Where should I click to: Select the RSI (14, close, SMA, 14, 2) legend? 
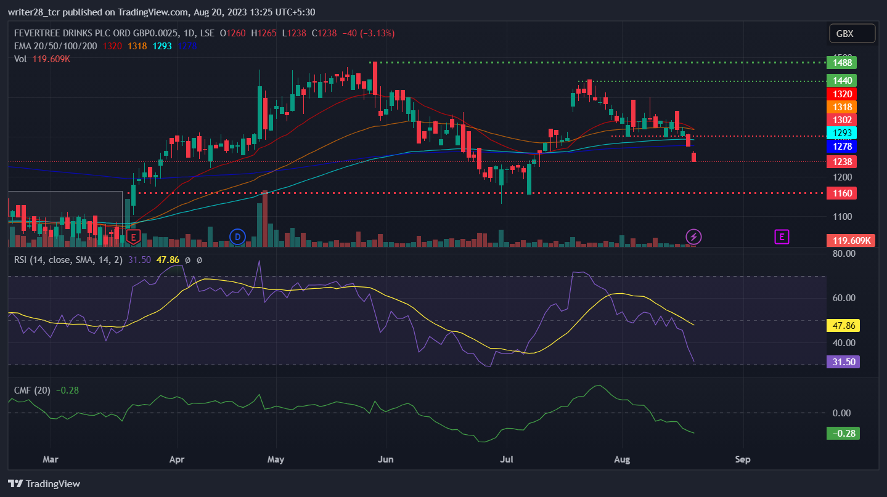[x=69, y=260]
